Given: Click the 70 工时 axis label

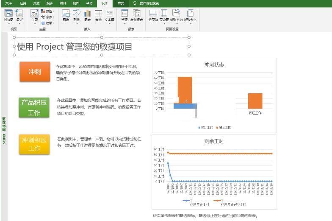Looking at the screenshot, I should point(159,73).
